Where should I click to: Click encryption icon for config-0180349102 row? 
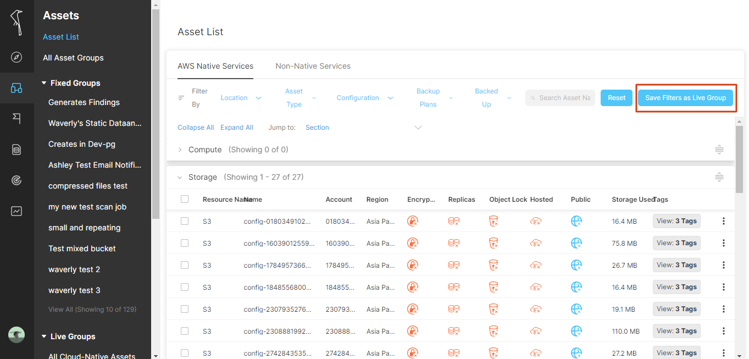413,221
